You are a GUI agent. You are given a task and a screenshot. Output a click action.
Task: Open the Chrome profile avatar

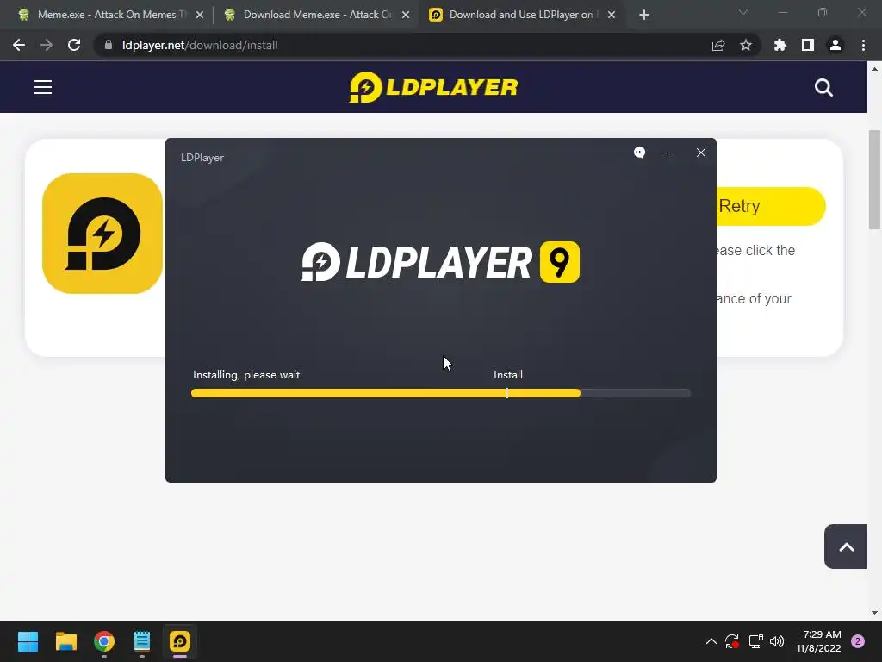(x=835, y=45)
